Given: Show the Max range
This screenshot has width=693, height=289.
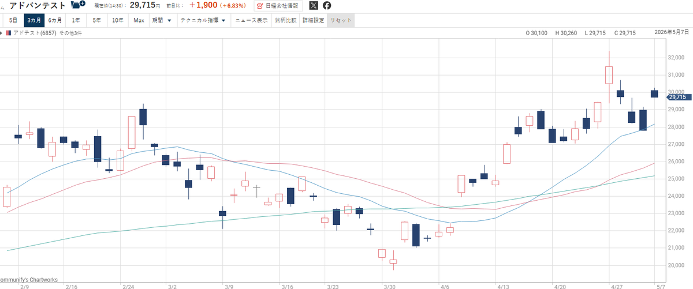Looking at the screenshot, I should [x=139, y=20].
